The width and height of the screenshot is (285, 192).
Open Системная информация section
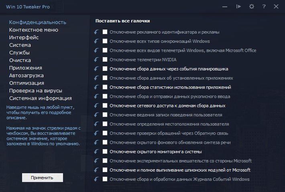(x=41, y=98)
